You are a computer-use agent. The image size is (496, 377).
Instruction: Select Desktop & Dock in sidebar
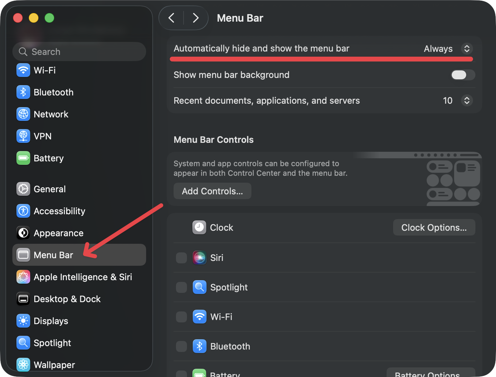pos(79,299)
